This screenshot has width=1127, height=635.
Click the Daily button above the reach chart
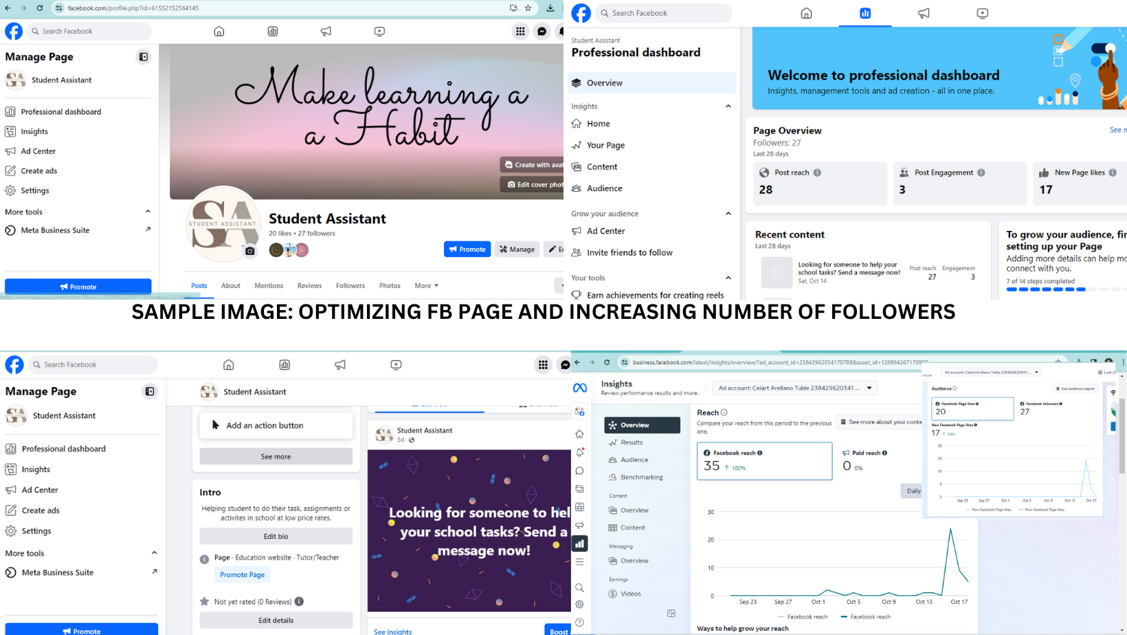tap(913, 491)
